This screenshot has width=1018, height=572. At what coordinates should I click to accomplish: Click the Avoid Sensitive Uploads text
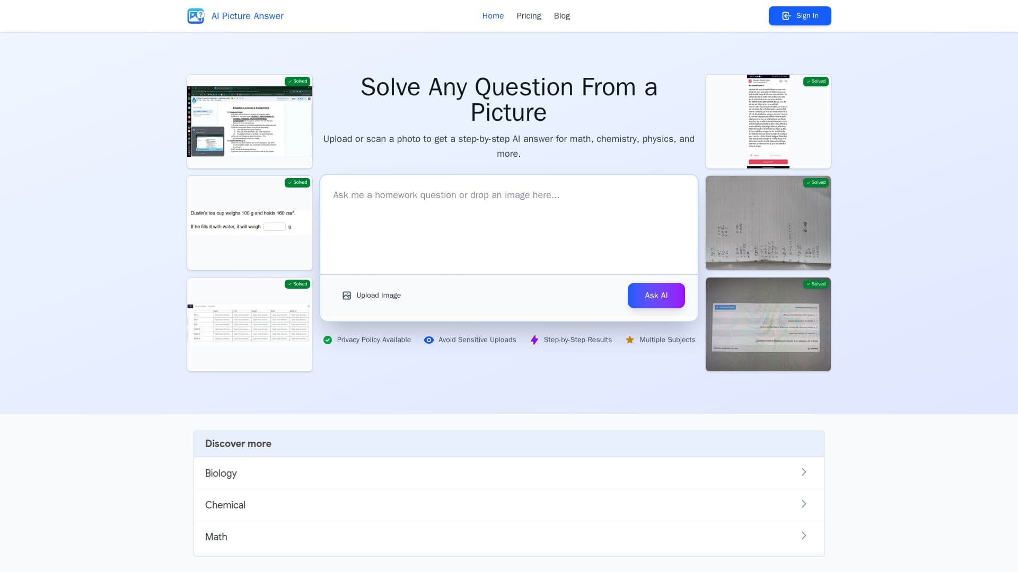click(477, 340)
